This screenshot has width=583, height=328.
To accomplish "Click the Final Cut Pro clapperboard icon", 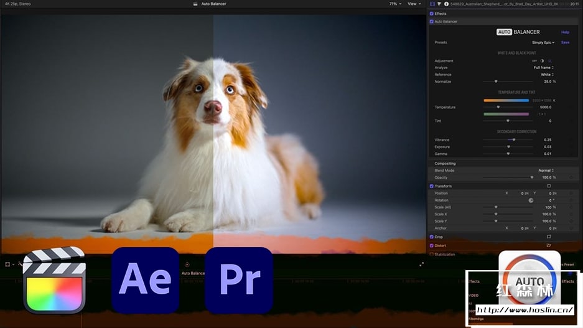I will pyautogui.click(x=54, y=279).
